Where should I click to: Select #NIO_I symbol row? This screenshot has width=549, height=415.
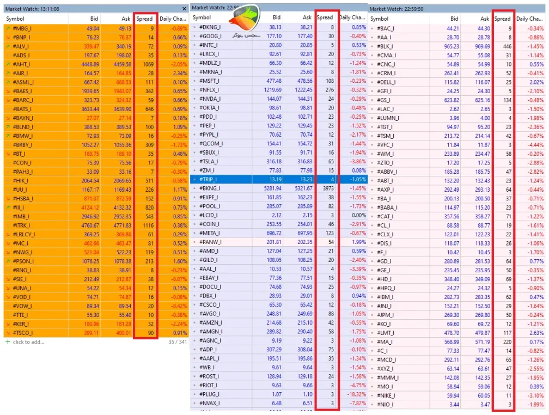click(457, 405)
